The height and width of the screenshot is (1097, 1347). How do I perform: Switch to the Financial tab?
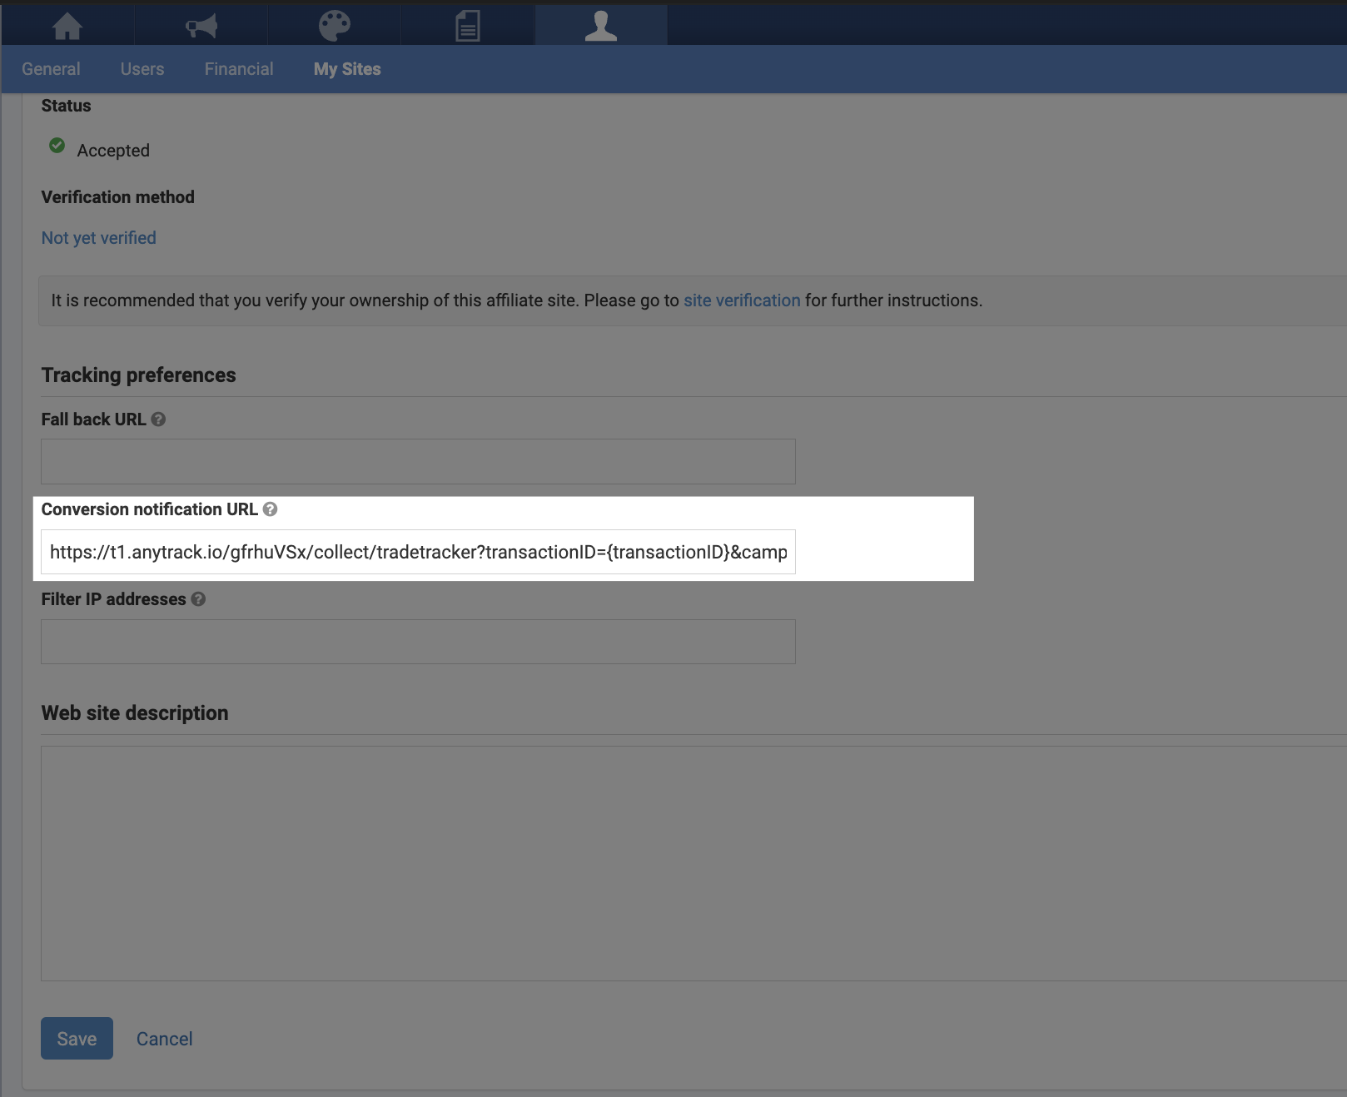point(239,69)
